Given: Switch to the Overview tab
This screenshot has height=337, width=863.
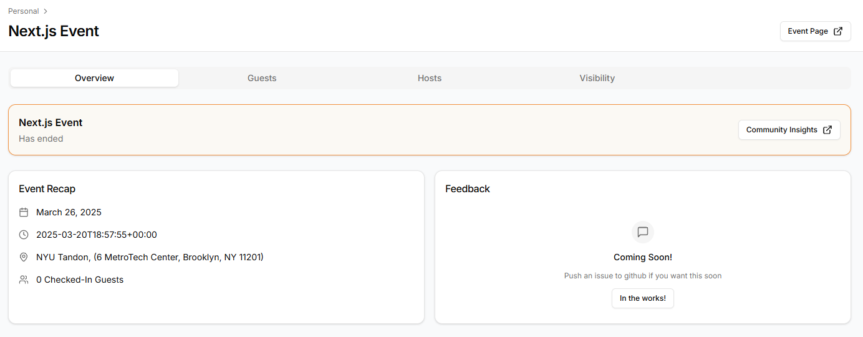Looking at the screenshot, I should tap(94, 78).
